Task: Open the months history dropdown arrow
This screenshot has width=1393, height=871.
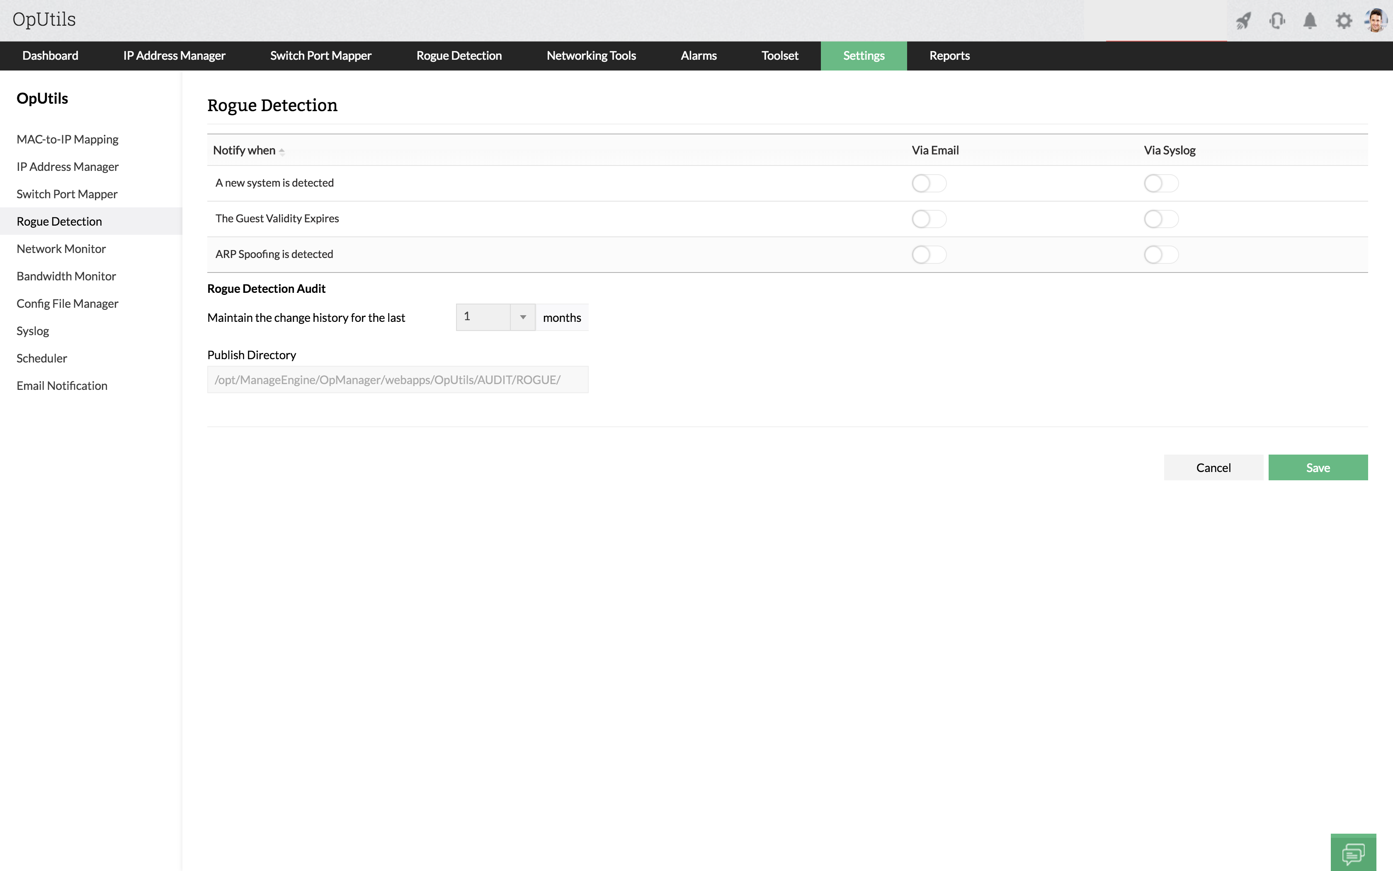Action: pyautogui.click(x=523, y=317)
